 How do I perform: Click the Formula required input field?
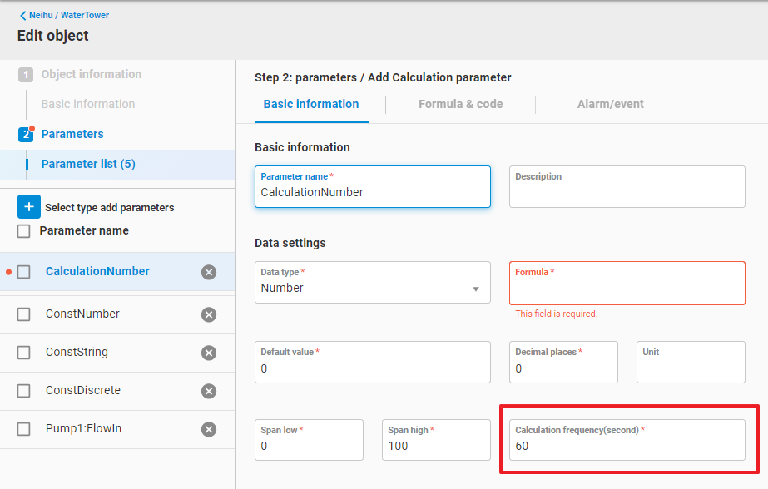pos(627,289)
